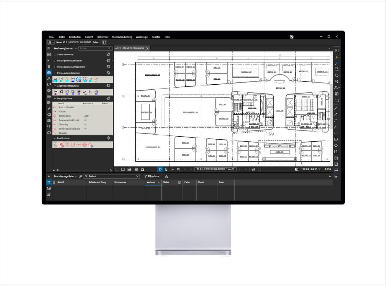Select the red S symbol in Bau-Symbole
Viewport: 386px width, 286px height.
click(x=61, y=145)
